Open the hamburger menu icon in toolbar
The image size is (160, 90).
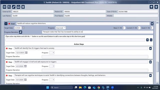click(x=4, y=7)
